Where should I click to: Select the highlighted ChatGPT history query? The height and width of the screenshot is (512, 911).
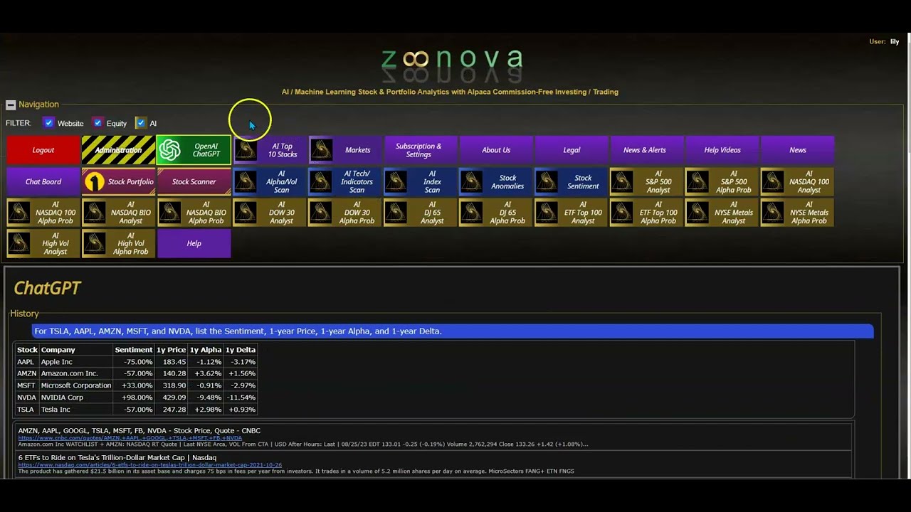[453, 331]
